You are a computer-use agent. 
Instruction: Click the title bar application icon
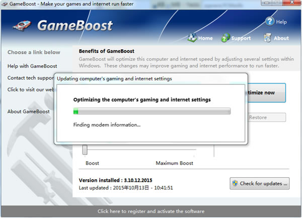4,4
